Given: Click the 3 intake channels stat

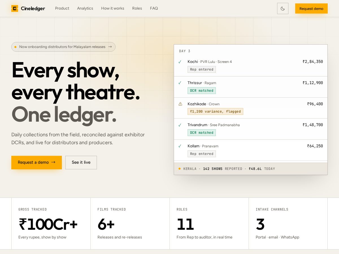Looking at the screenshot, I should pos(260,224).
